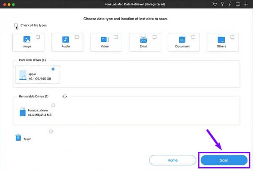Click the '46.1 GB/465 GB' drive size

click(40, 79)
